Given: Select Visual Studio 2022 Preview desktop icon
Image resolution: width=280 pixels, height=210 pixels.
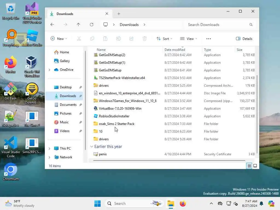Looking at the screenshot, I should (x=32, y=13).
